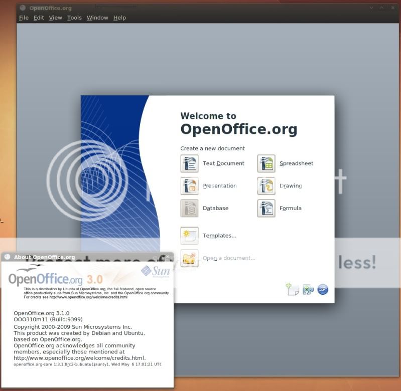Image resolution: width=401 pixels, height=391 pixels.
Task: Click the Formula icon
Action: click(x=266, y=208)
